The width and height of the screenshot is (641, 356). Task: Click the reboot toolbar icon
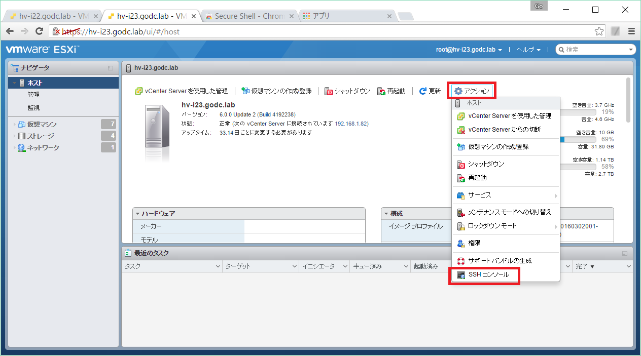pyautogui.click(x=381, y=91)
